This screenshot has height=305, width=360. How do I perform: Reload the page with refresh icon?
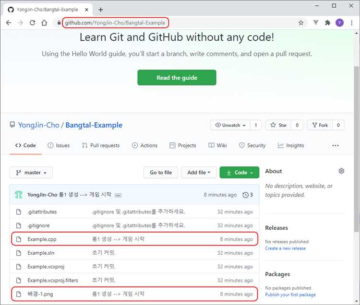pyautogui.click(x=32, y=23)
